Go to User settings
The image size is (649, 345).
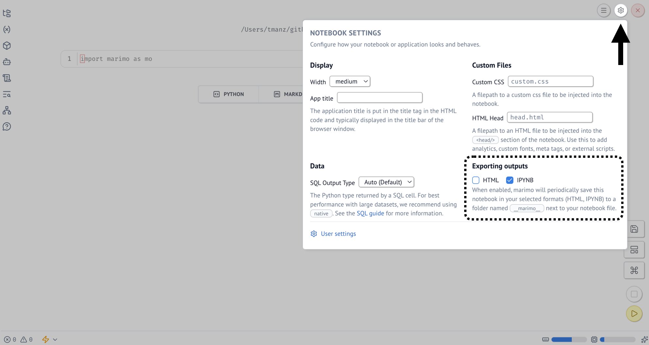338,234
